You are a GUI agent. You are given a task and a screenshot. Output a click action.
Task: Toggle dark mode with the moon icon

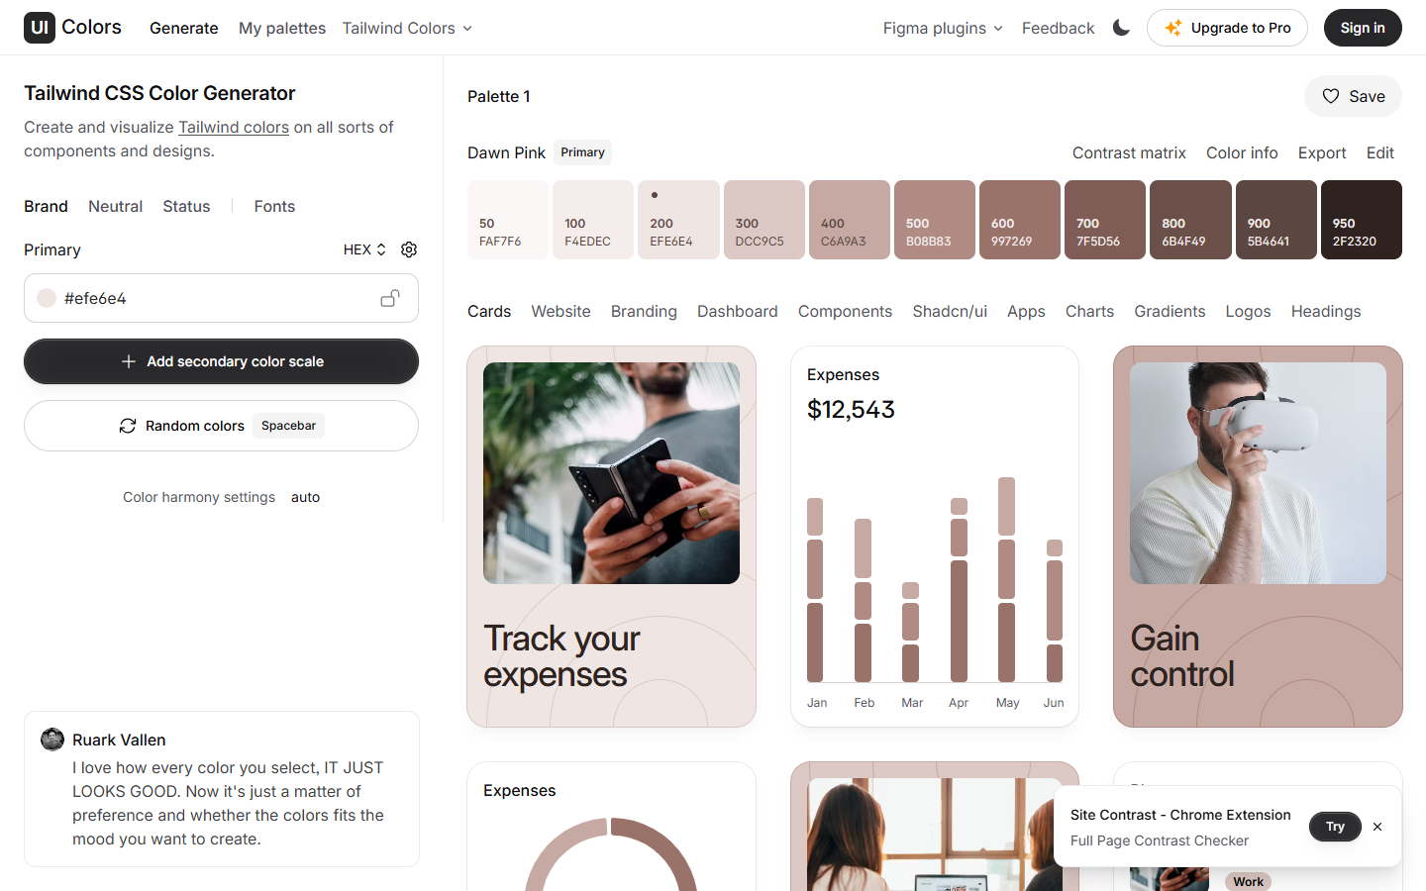pos(1121,28)
